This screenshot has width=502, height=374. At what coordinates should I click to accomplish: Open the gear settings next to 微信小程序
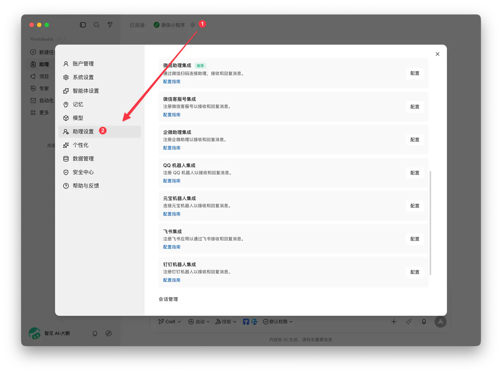coord(192,25)
